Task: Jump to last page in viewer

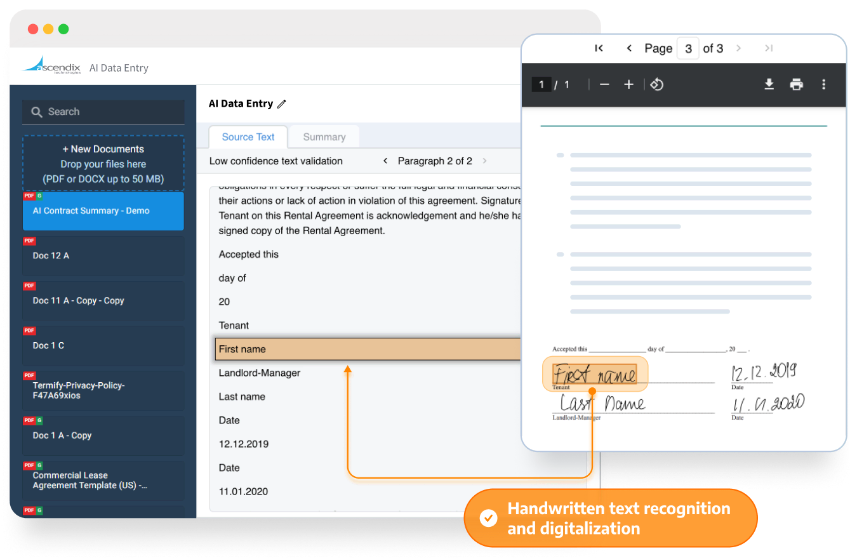Action: [769, 48]
